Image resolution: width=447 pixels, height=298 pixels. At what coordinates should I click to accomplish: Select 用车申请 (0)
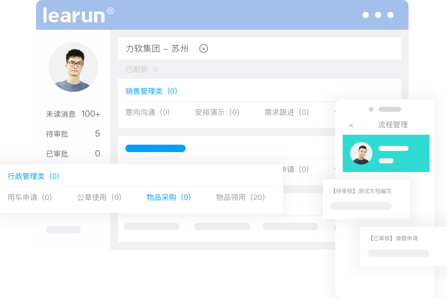click(x=29, y=197)
